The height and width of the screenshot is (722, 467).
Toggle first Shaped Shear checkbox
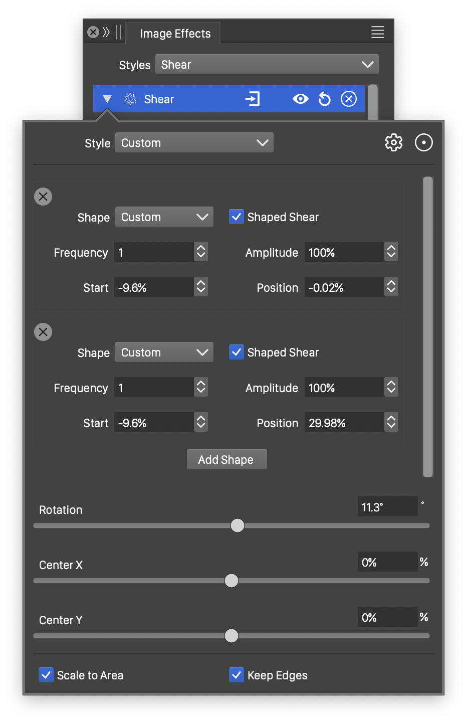237,217
